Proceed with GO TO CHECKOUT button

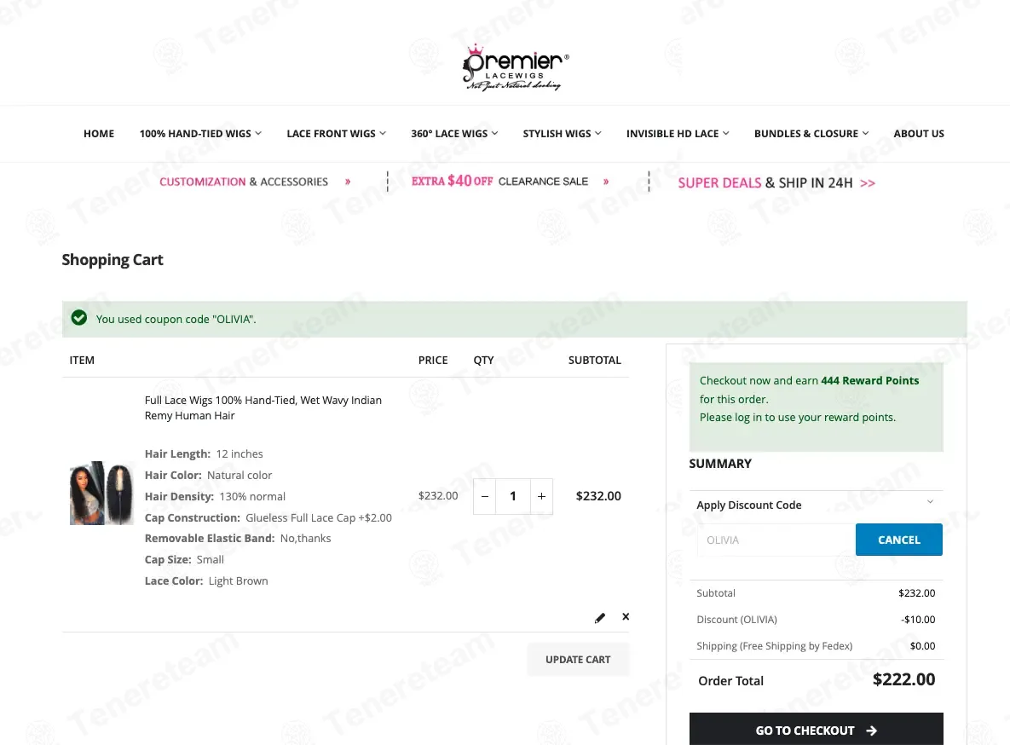[x=817, y=730]
